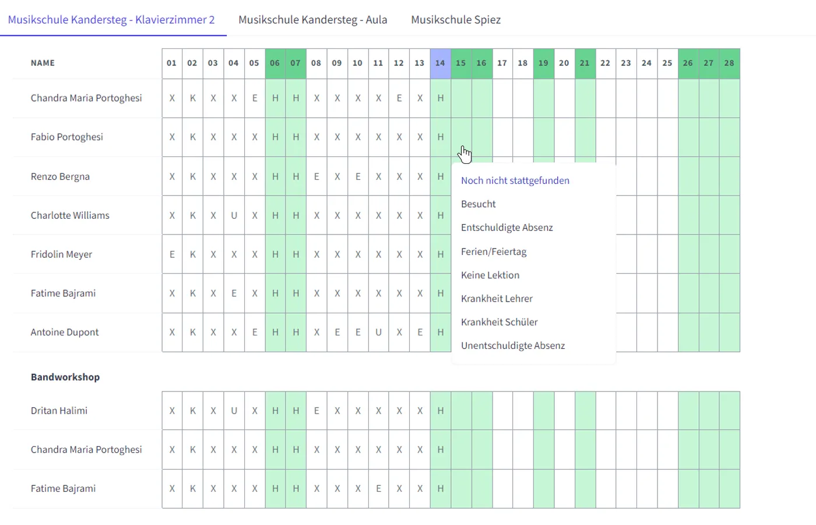The height and width of the screenshot is (525, 816).
Task: Click Dritan Halimi's lesson 08 'E' cell
Action: pyautogui.click(x=316, y=411)
